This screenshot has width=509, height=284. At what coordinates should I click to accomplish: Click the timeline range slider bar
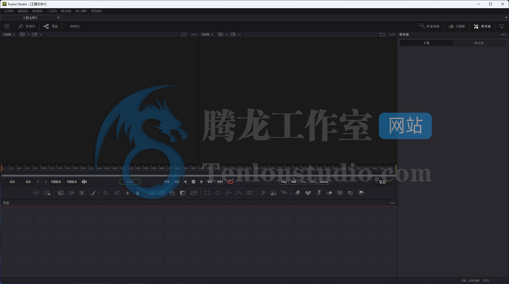(198, 176)
